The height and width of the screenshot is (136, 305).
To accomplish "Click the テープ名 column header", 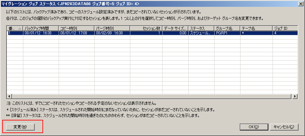I will click(256, 28).
